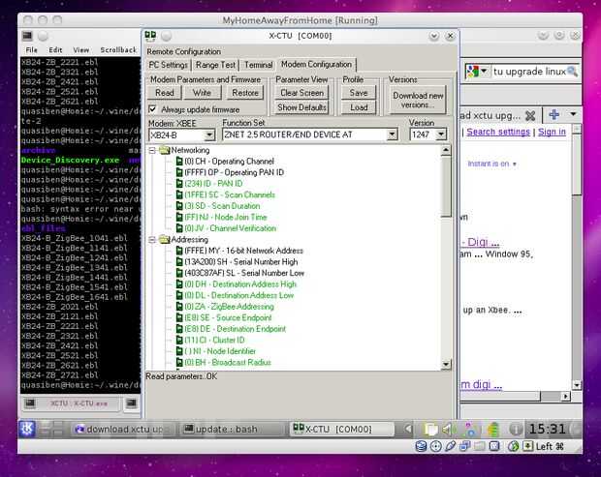
Task: Click the CH Operating Channel parameter icon
Action: pyautogui.click(x=178, y=161)
